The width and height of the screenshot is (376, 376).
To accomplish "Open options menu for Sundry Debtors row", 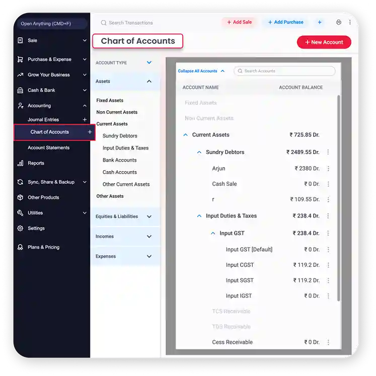I will pyautogui.click(x=328, y=152).
